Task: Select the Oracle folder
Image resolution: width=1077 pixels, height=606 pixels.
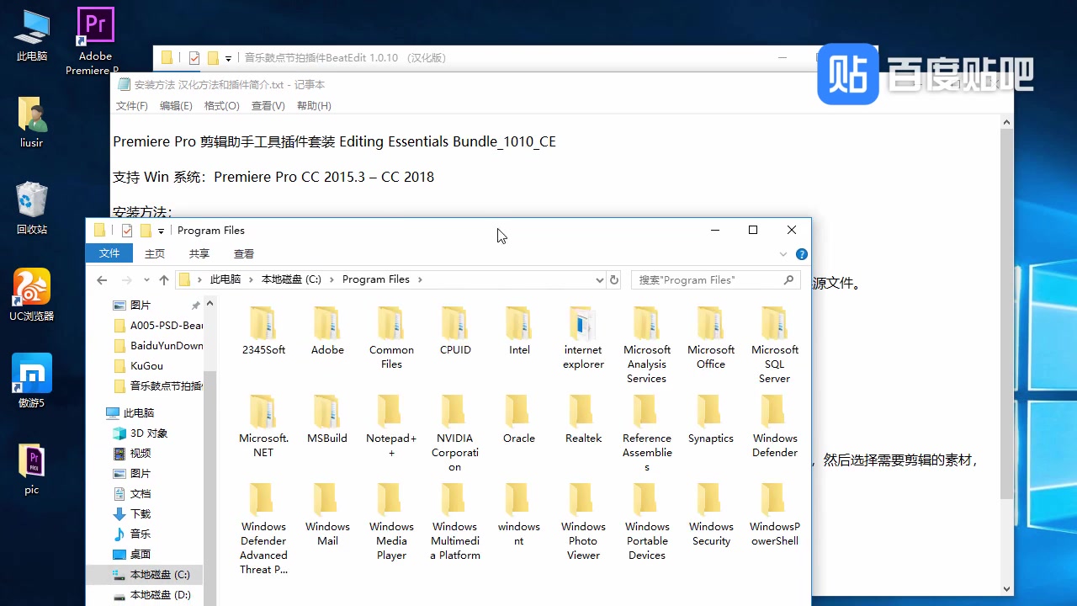Action: [x=519, y=420]
